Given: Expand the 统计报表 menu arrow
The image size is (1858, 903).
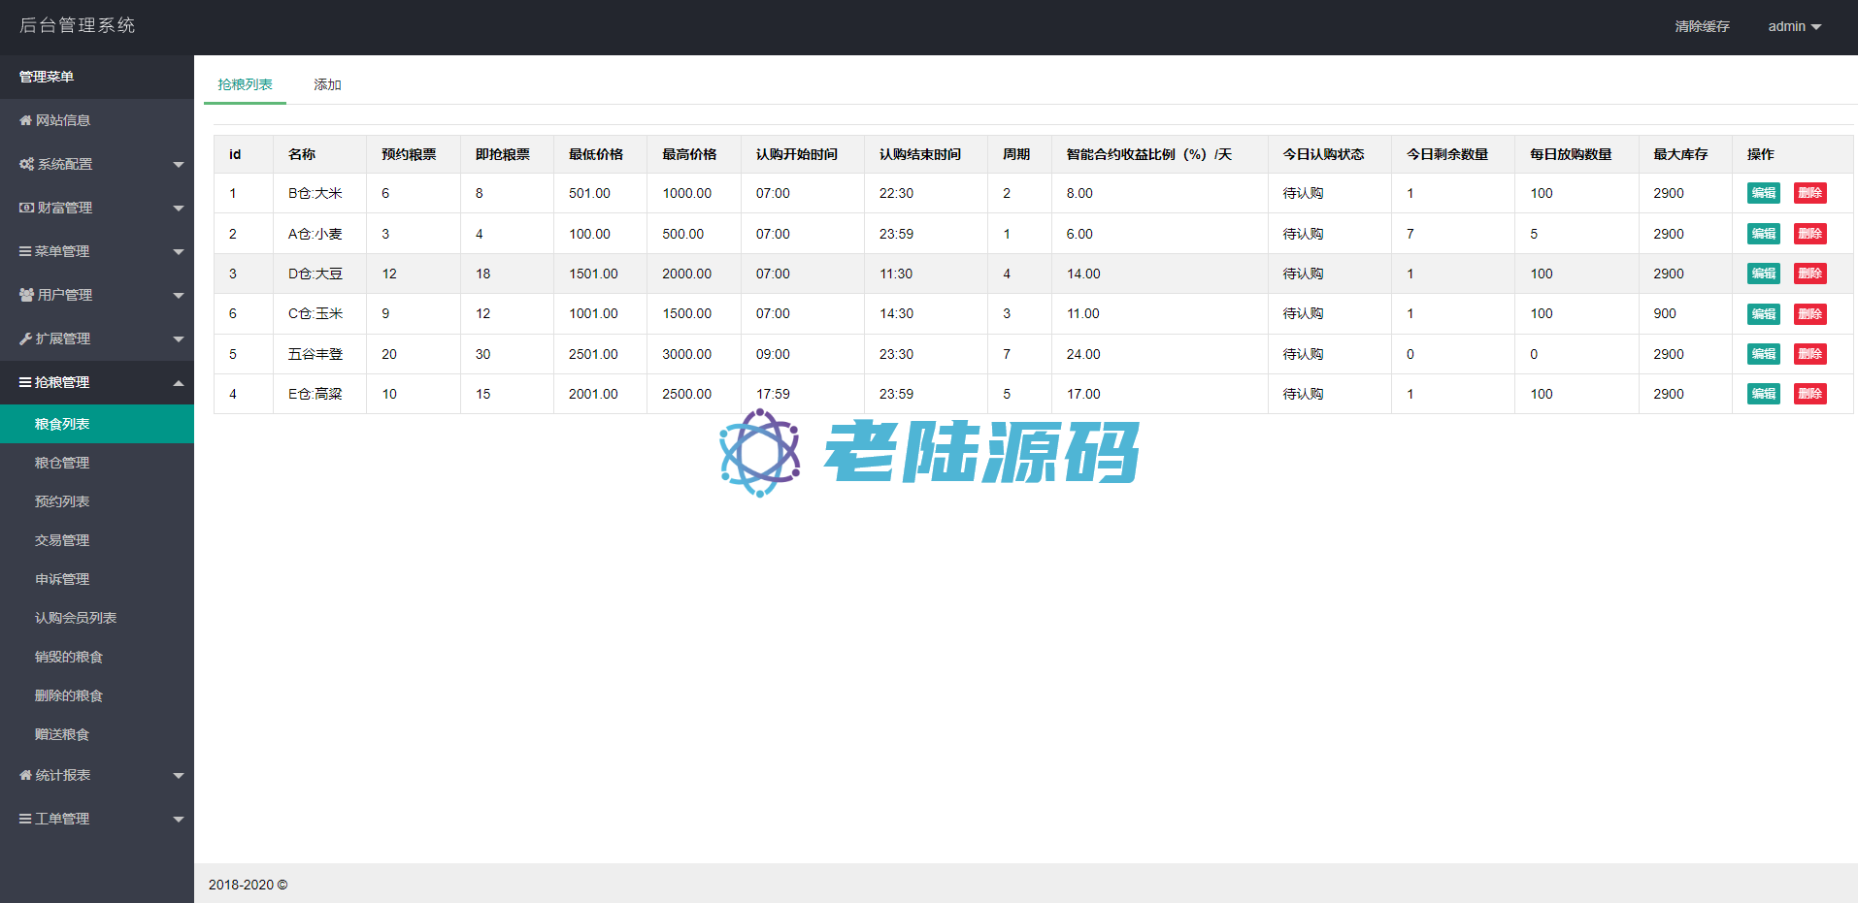Looking at the screenshot, I should pyautogui.click(x=179, y=776).
